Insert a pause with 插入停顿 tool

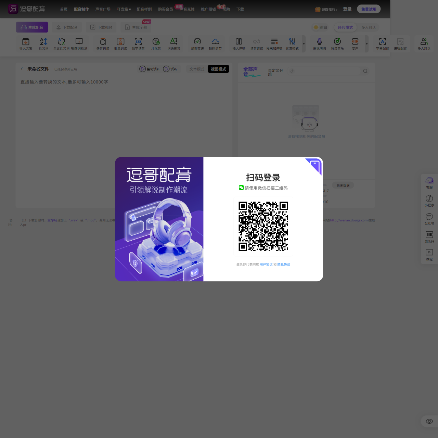(x=238, y=44)
